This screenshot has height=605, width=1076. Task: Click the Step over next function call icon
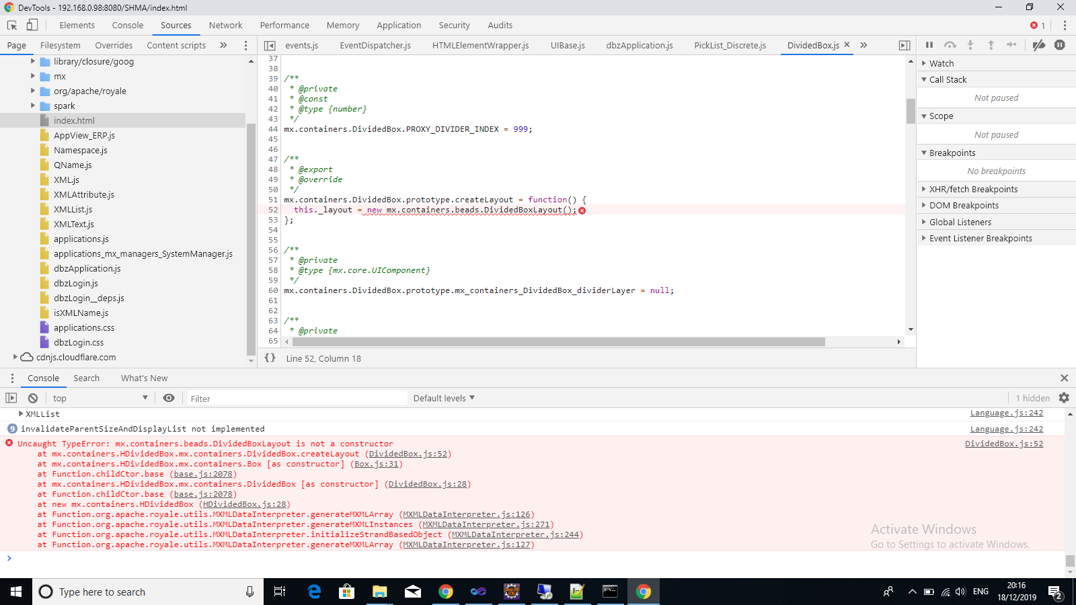click(x=950, y=45)
